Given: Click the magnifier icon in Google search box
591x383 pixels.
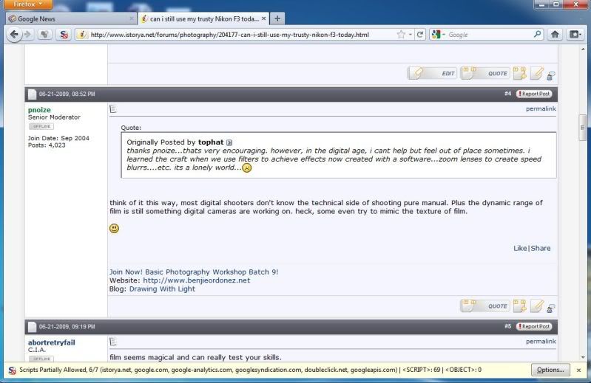Looking at the screenshot, I should [x=538, y=34].
